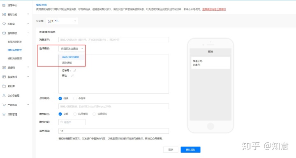The height and width of the screenshot is (158, 296).
Task: Click the 模板消息 page title link
Action: click(x=42, y=5)
